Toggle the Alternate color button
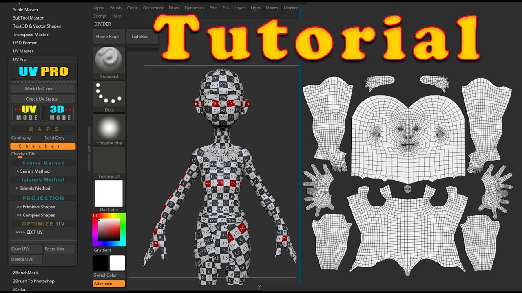Image resolution: width=522 pixels, height=293 pixels. point(108,284)
